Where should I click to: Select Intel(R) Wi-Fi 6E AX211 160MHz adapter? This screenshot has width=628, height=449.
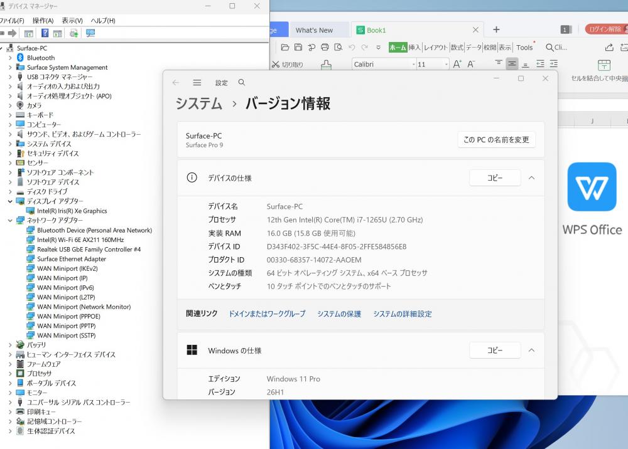tap(80, 240)
